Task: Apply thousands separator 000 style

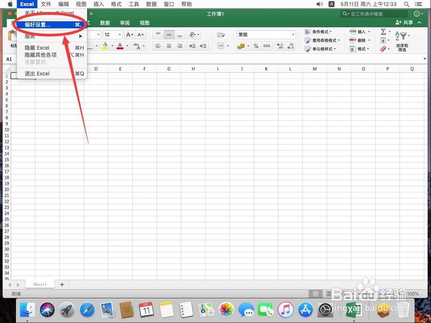Action: click(x=267, y=46)
